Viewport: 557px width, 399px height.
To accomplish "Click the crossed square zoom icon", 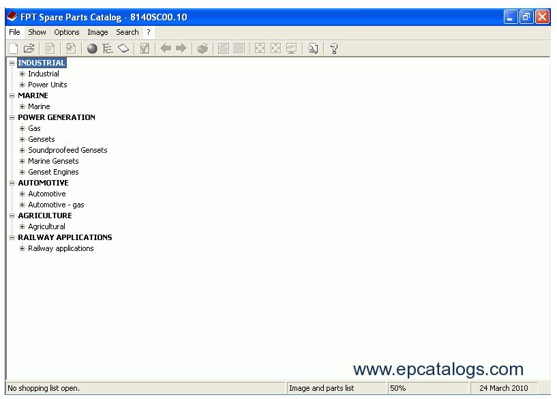I will [275, 48].
